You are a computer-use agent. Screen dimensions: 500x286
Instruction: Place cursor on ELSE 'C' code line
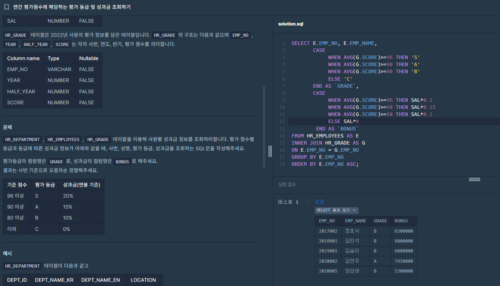(340, 79)
